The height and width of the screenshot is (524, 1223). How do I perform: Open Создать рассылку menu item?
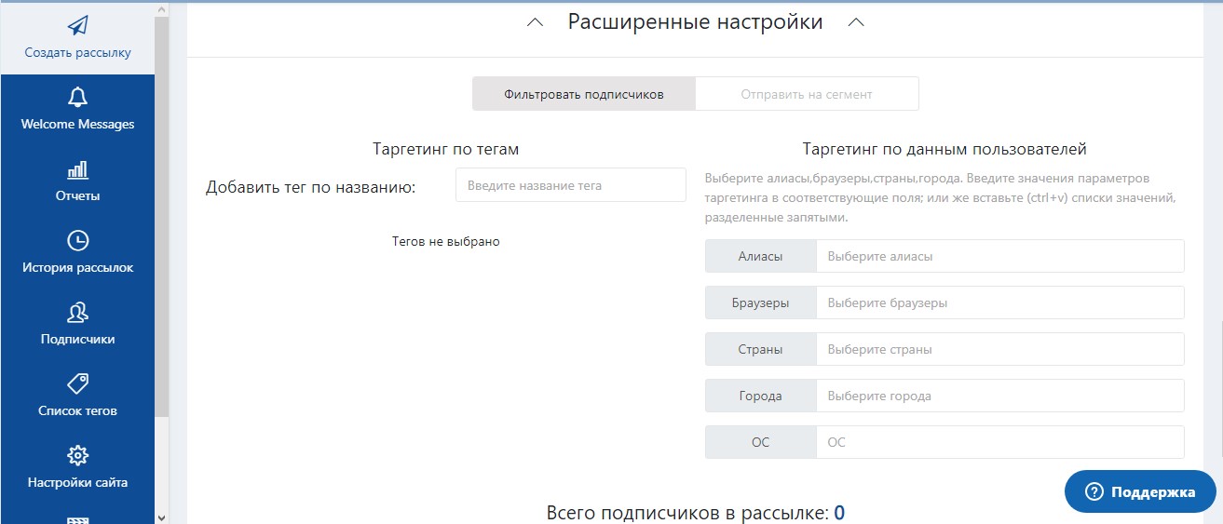(77, 37)
